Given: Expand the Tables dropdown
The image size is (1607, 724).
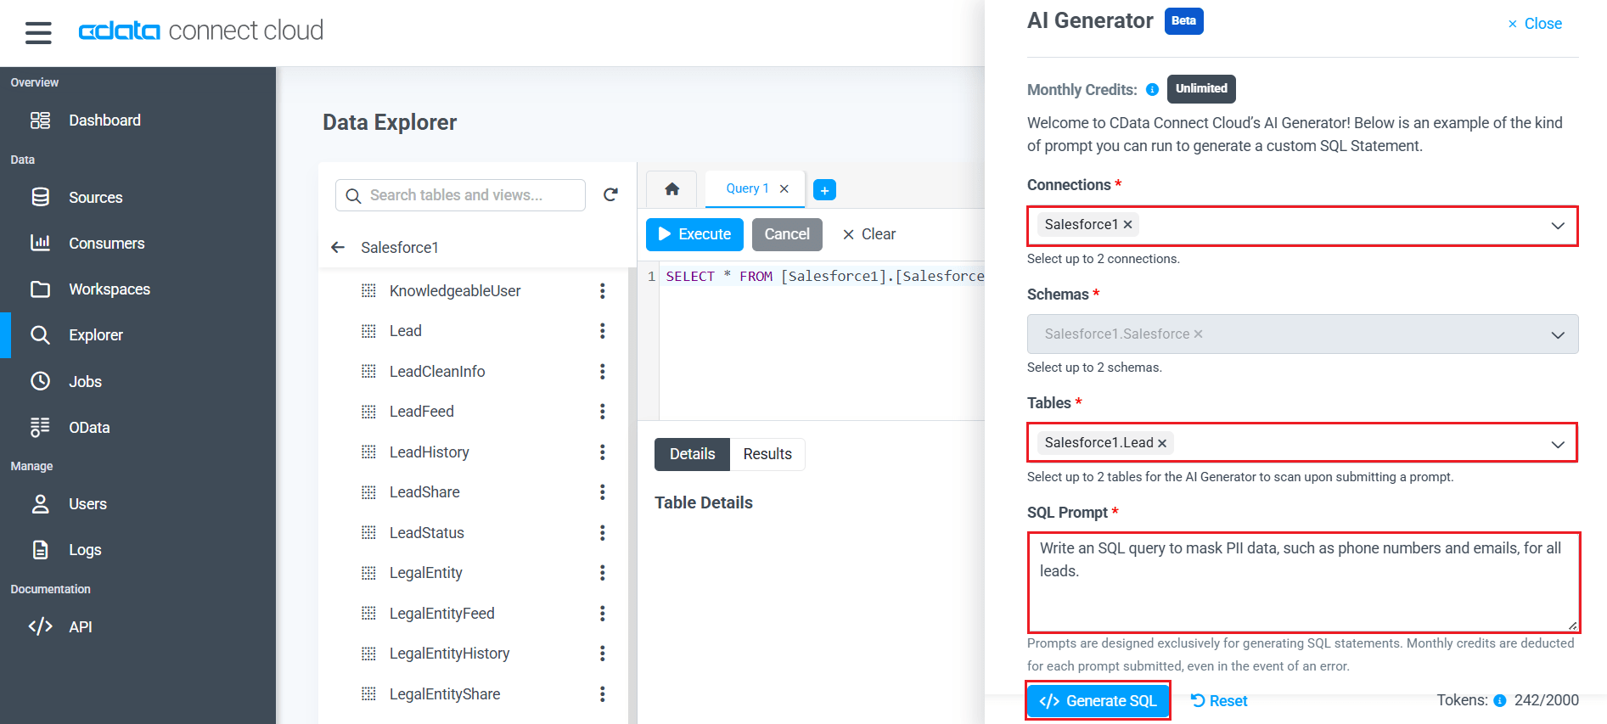Looking at the screenshot, I should click(1557, 444).
